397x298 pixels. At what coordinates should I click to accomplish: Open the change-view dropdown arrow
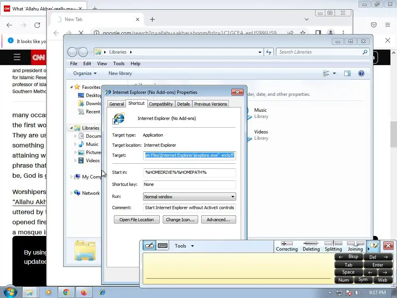[334, 73]
